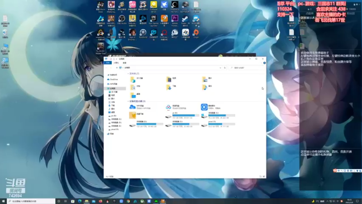362x204 pixels.
Task: Open the View ribbon tab
Action: coord(125,63)
